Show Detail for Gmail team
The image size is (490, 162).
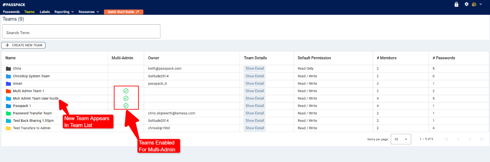click(254, 83)
